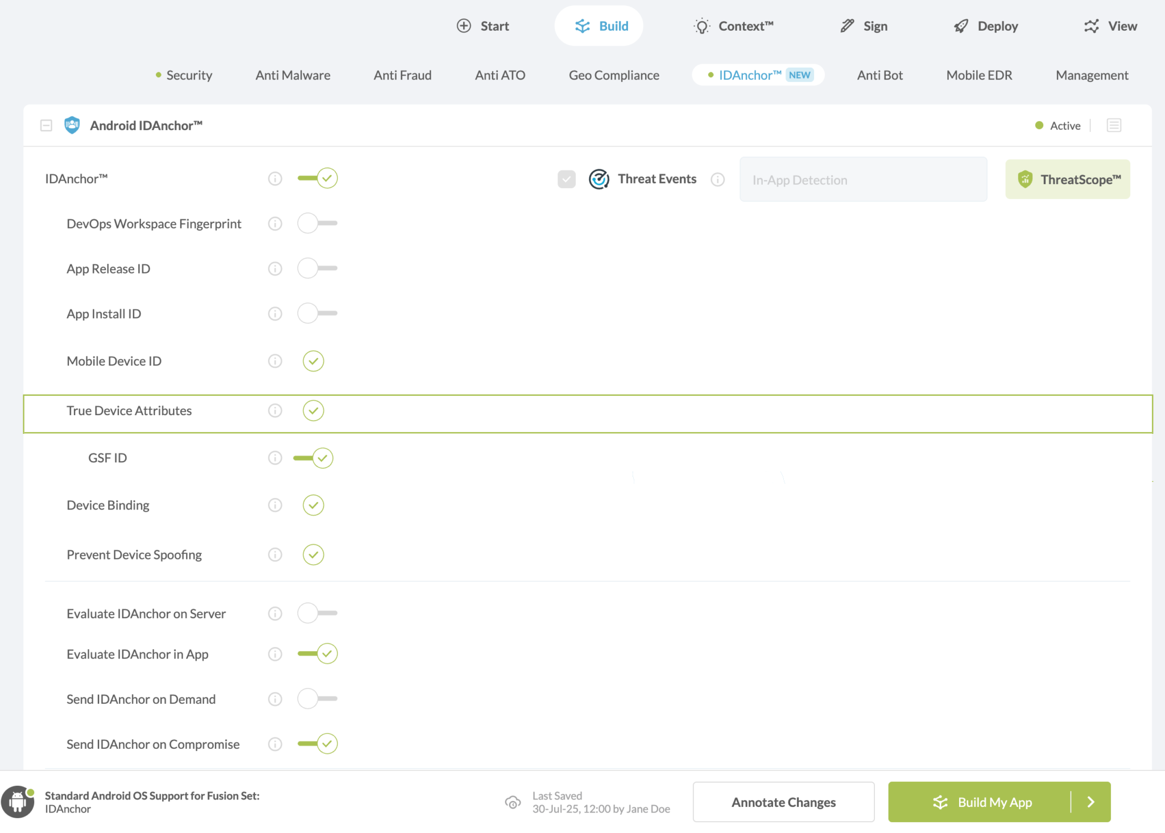Image resolution: width=1165 pixels, height=833 pixels.
Task: Turn on Send IDAnchor on Demand
Action: coord(317,699)
